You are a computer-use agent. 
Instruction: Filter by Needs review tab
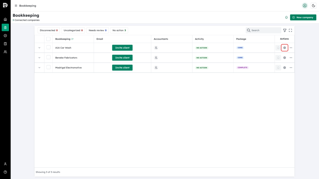click(x=98, y=30)
